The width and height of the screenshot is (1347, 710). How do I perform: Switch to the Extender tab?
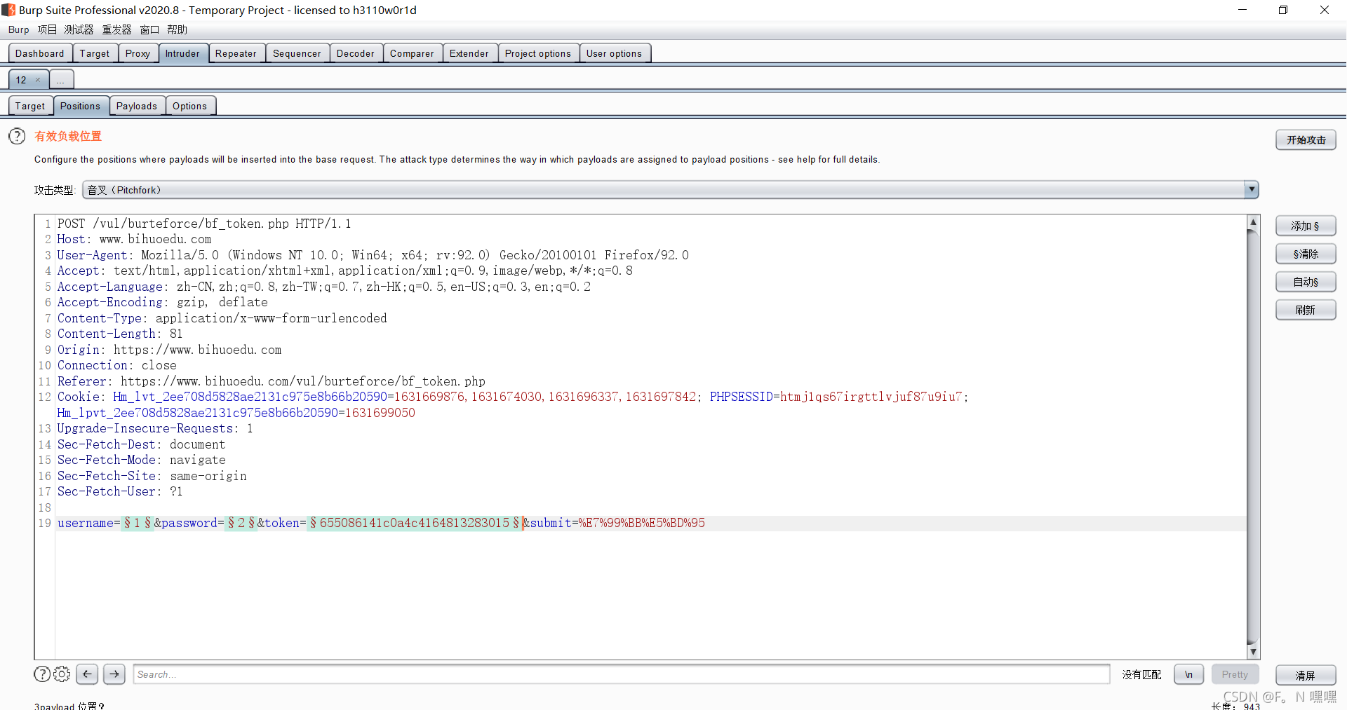pos(469,53)
